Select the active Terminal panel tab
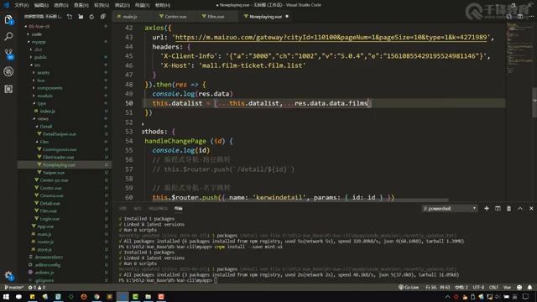Viewport: 537px width, 302px height. (179, 208)
